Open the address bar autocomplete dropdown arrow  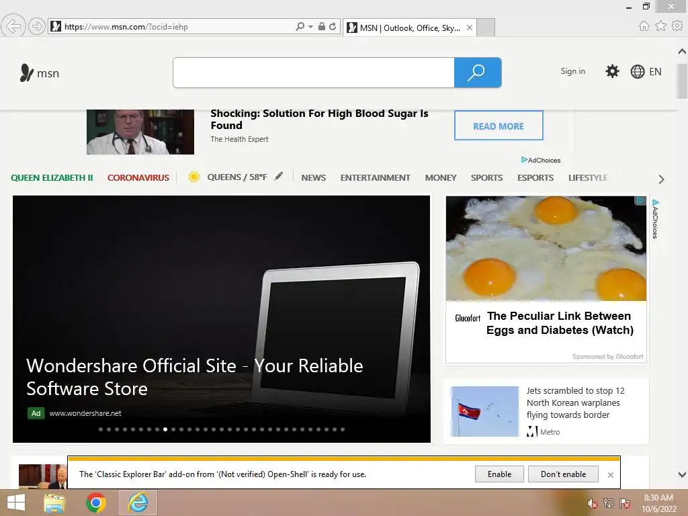tap(310, 26)
